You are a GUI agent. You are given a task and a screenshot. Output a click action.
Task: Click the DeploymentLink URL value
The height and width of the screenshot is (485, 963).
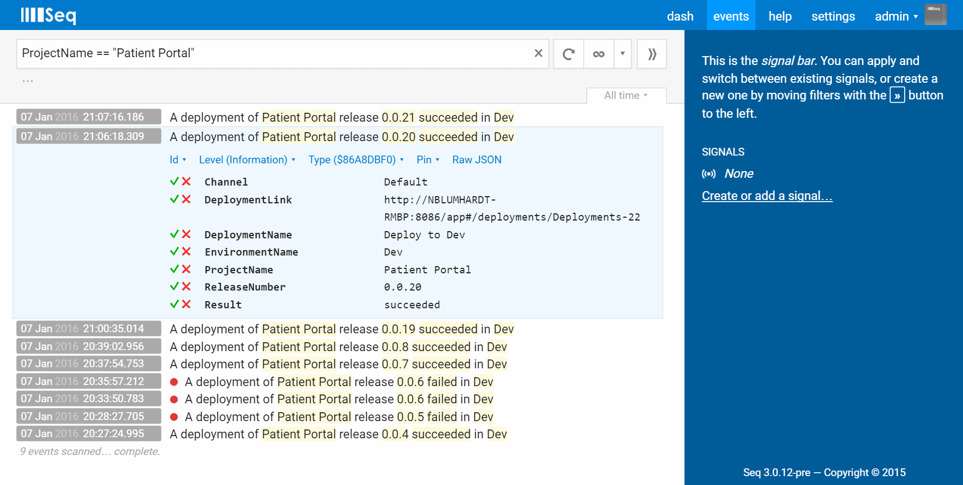[512, 208]
